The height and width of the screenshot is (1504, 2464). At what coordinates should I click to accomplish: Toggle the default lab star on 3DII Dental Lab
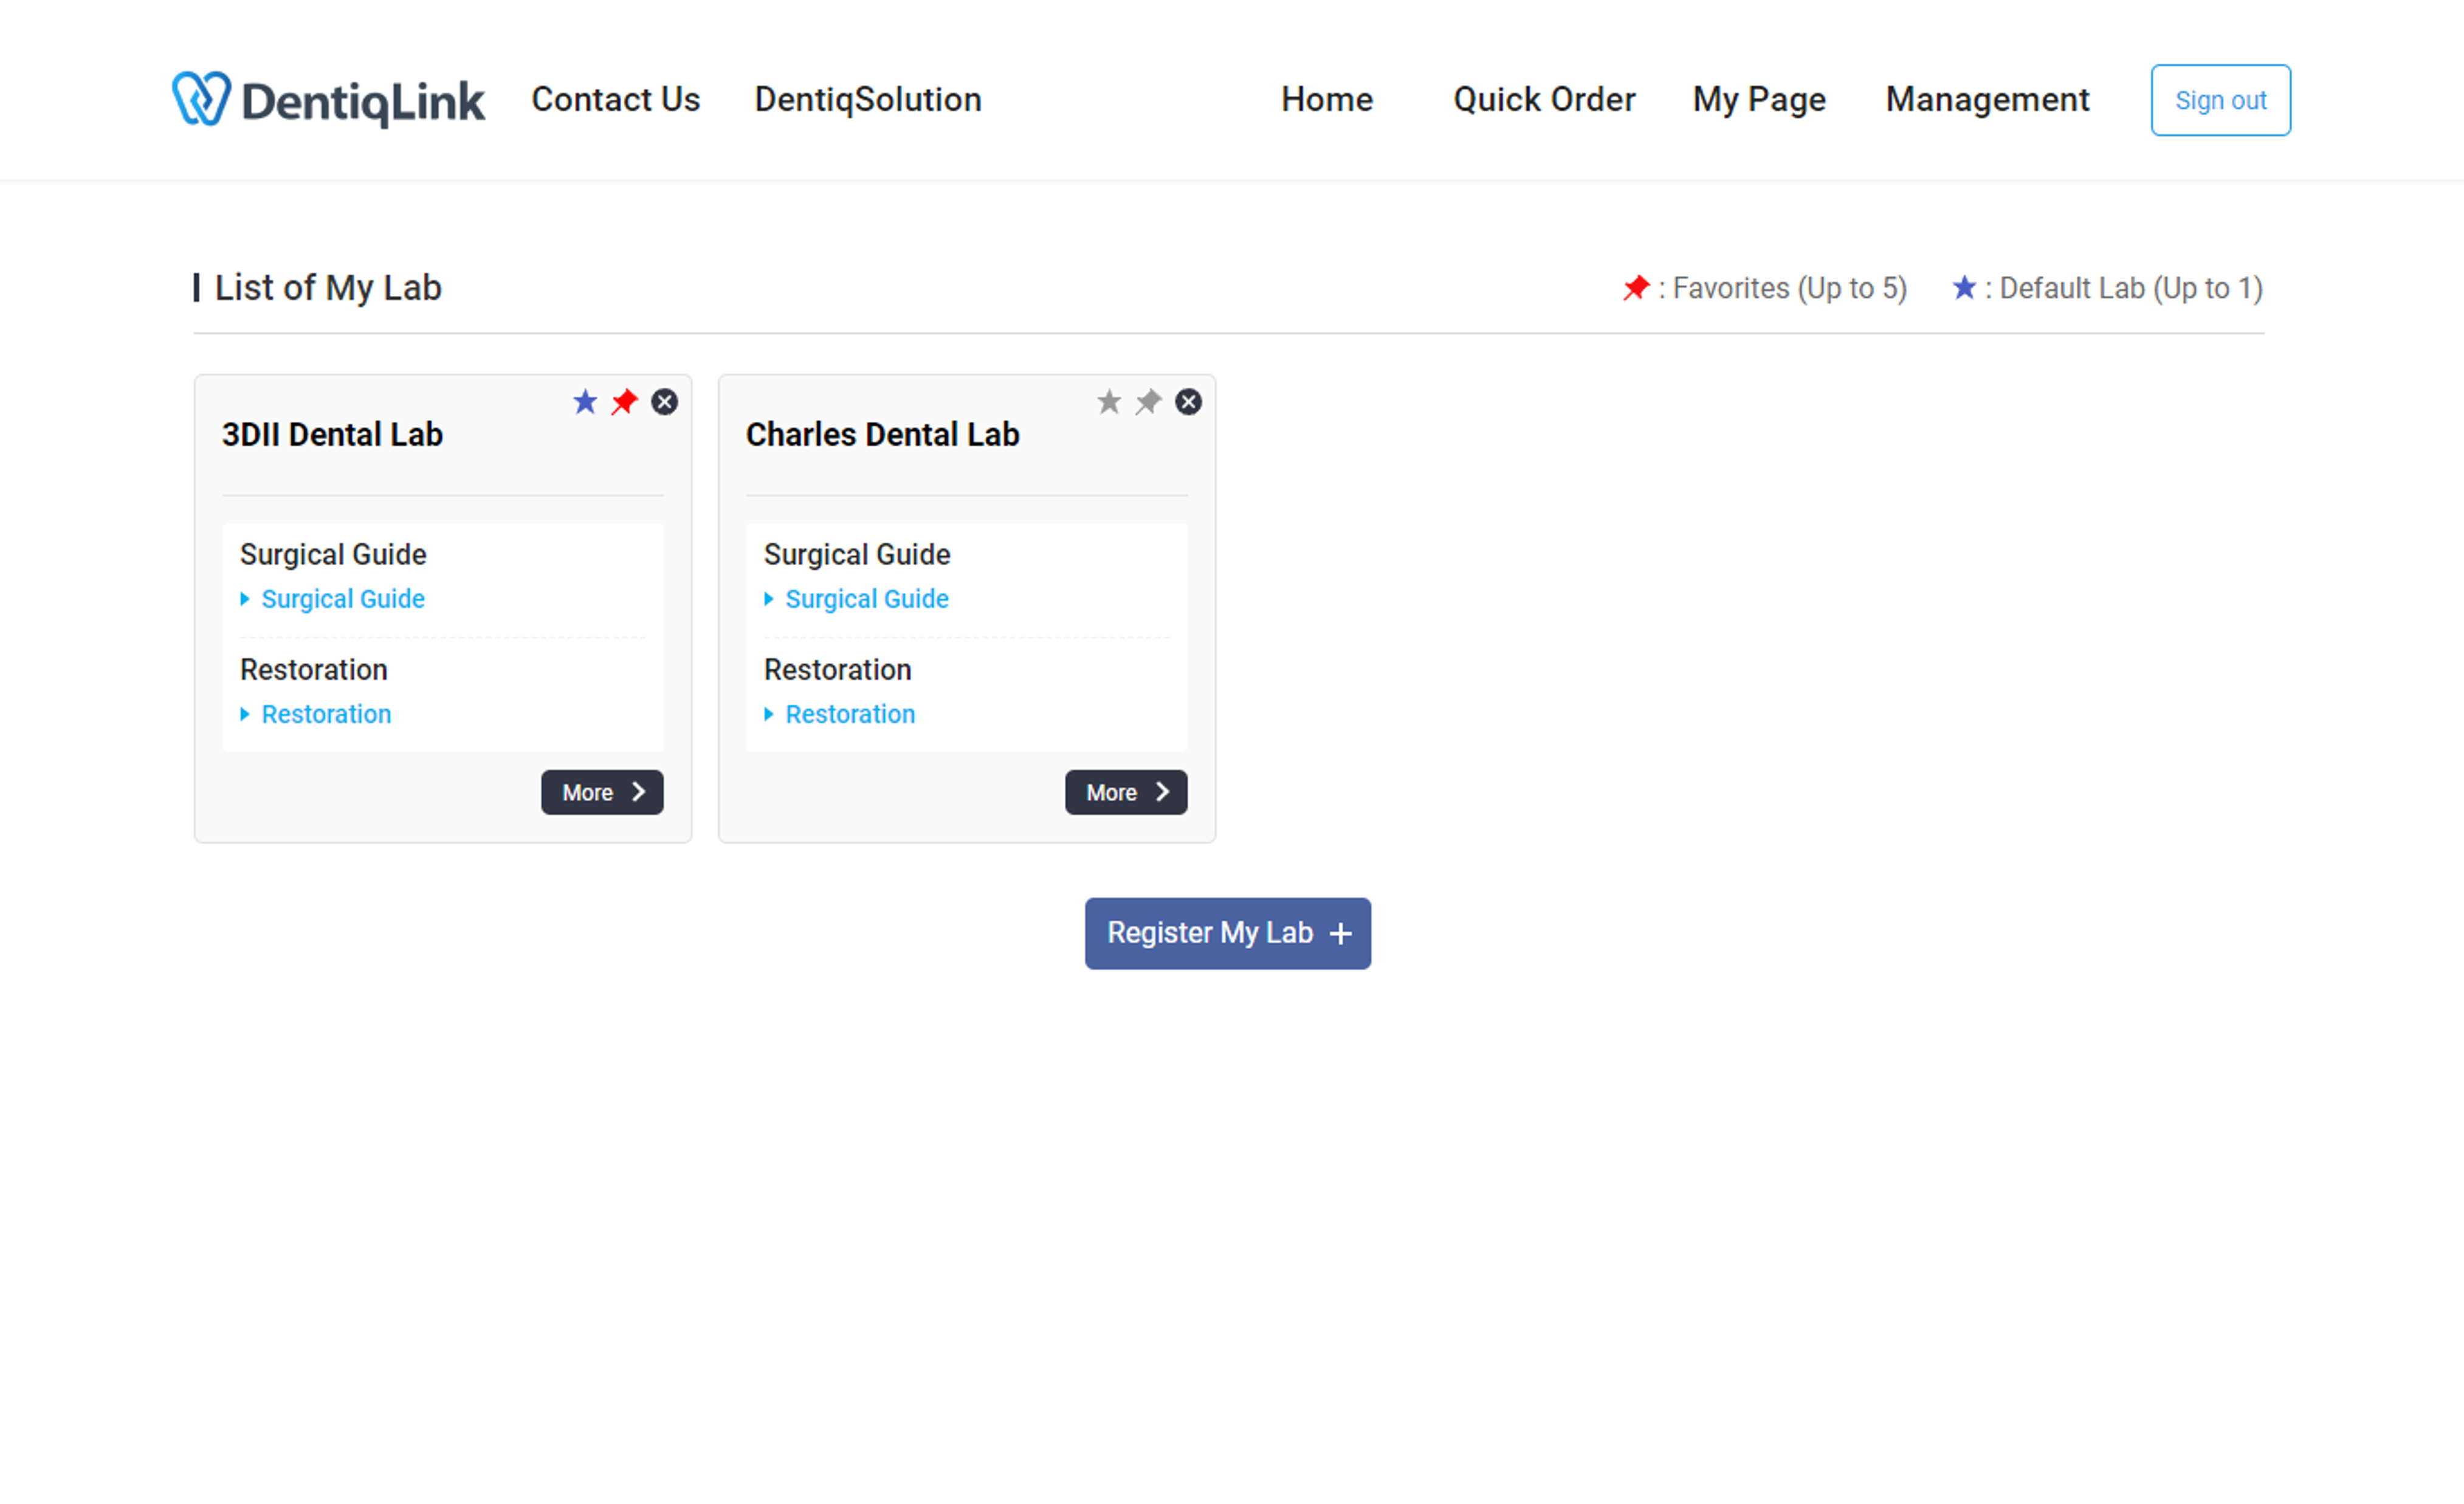(585, 402)
